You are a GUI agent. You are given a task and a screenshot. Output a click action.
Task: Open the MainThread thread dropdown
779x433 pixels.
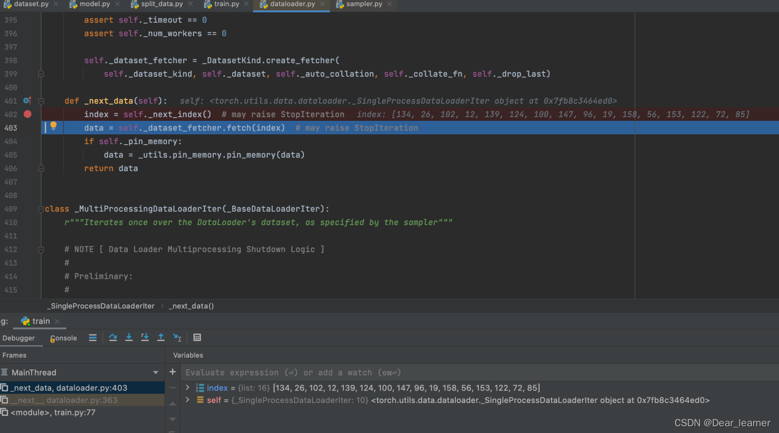(x=155, y=372)
